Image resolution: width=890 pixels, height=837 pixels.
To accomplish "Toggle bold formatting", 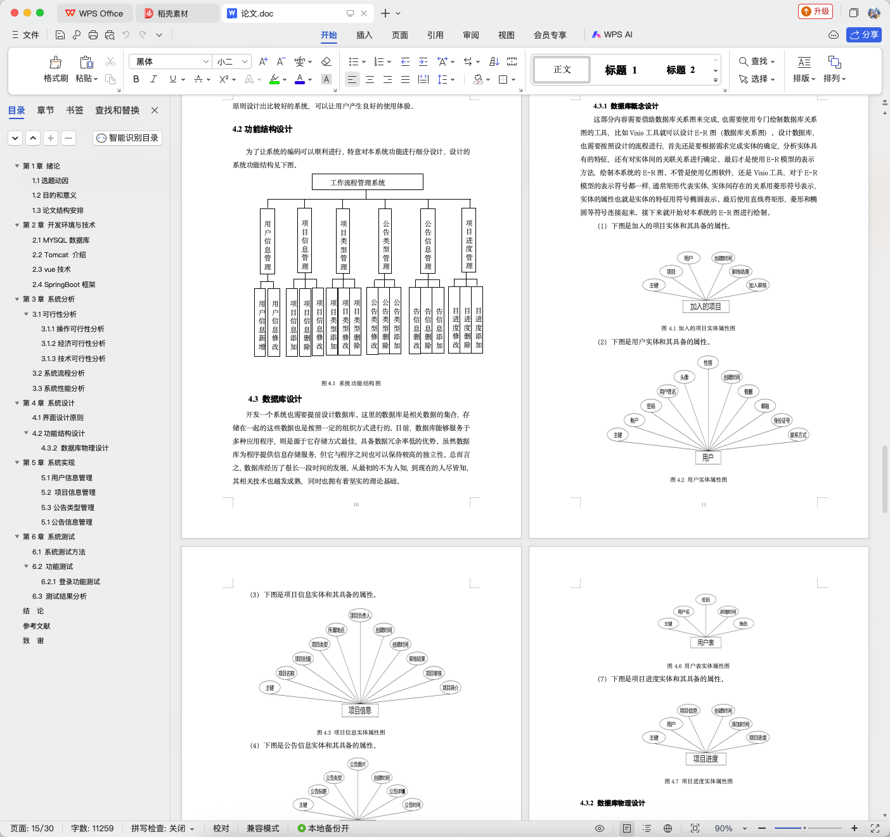I will click(x=136, y=79).
